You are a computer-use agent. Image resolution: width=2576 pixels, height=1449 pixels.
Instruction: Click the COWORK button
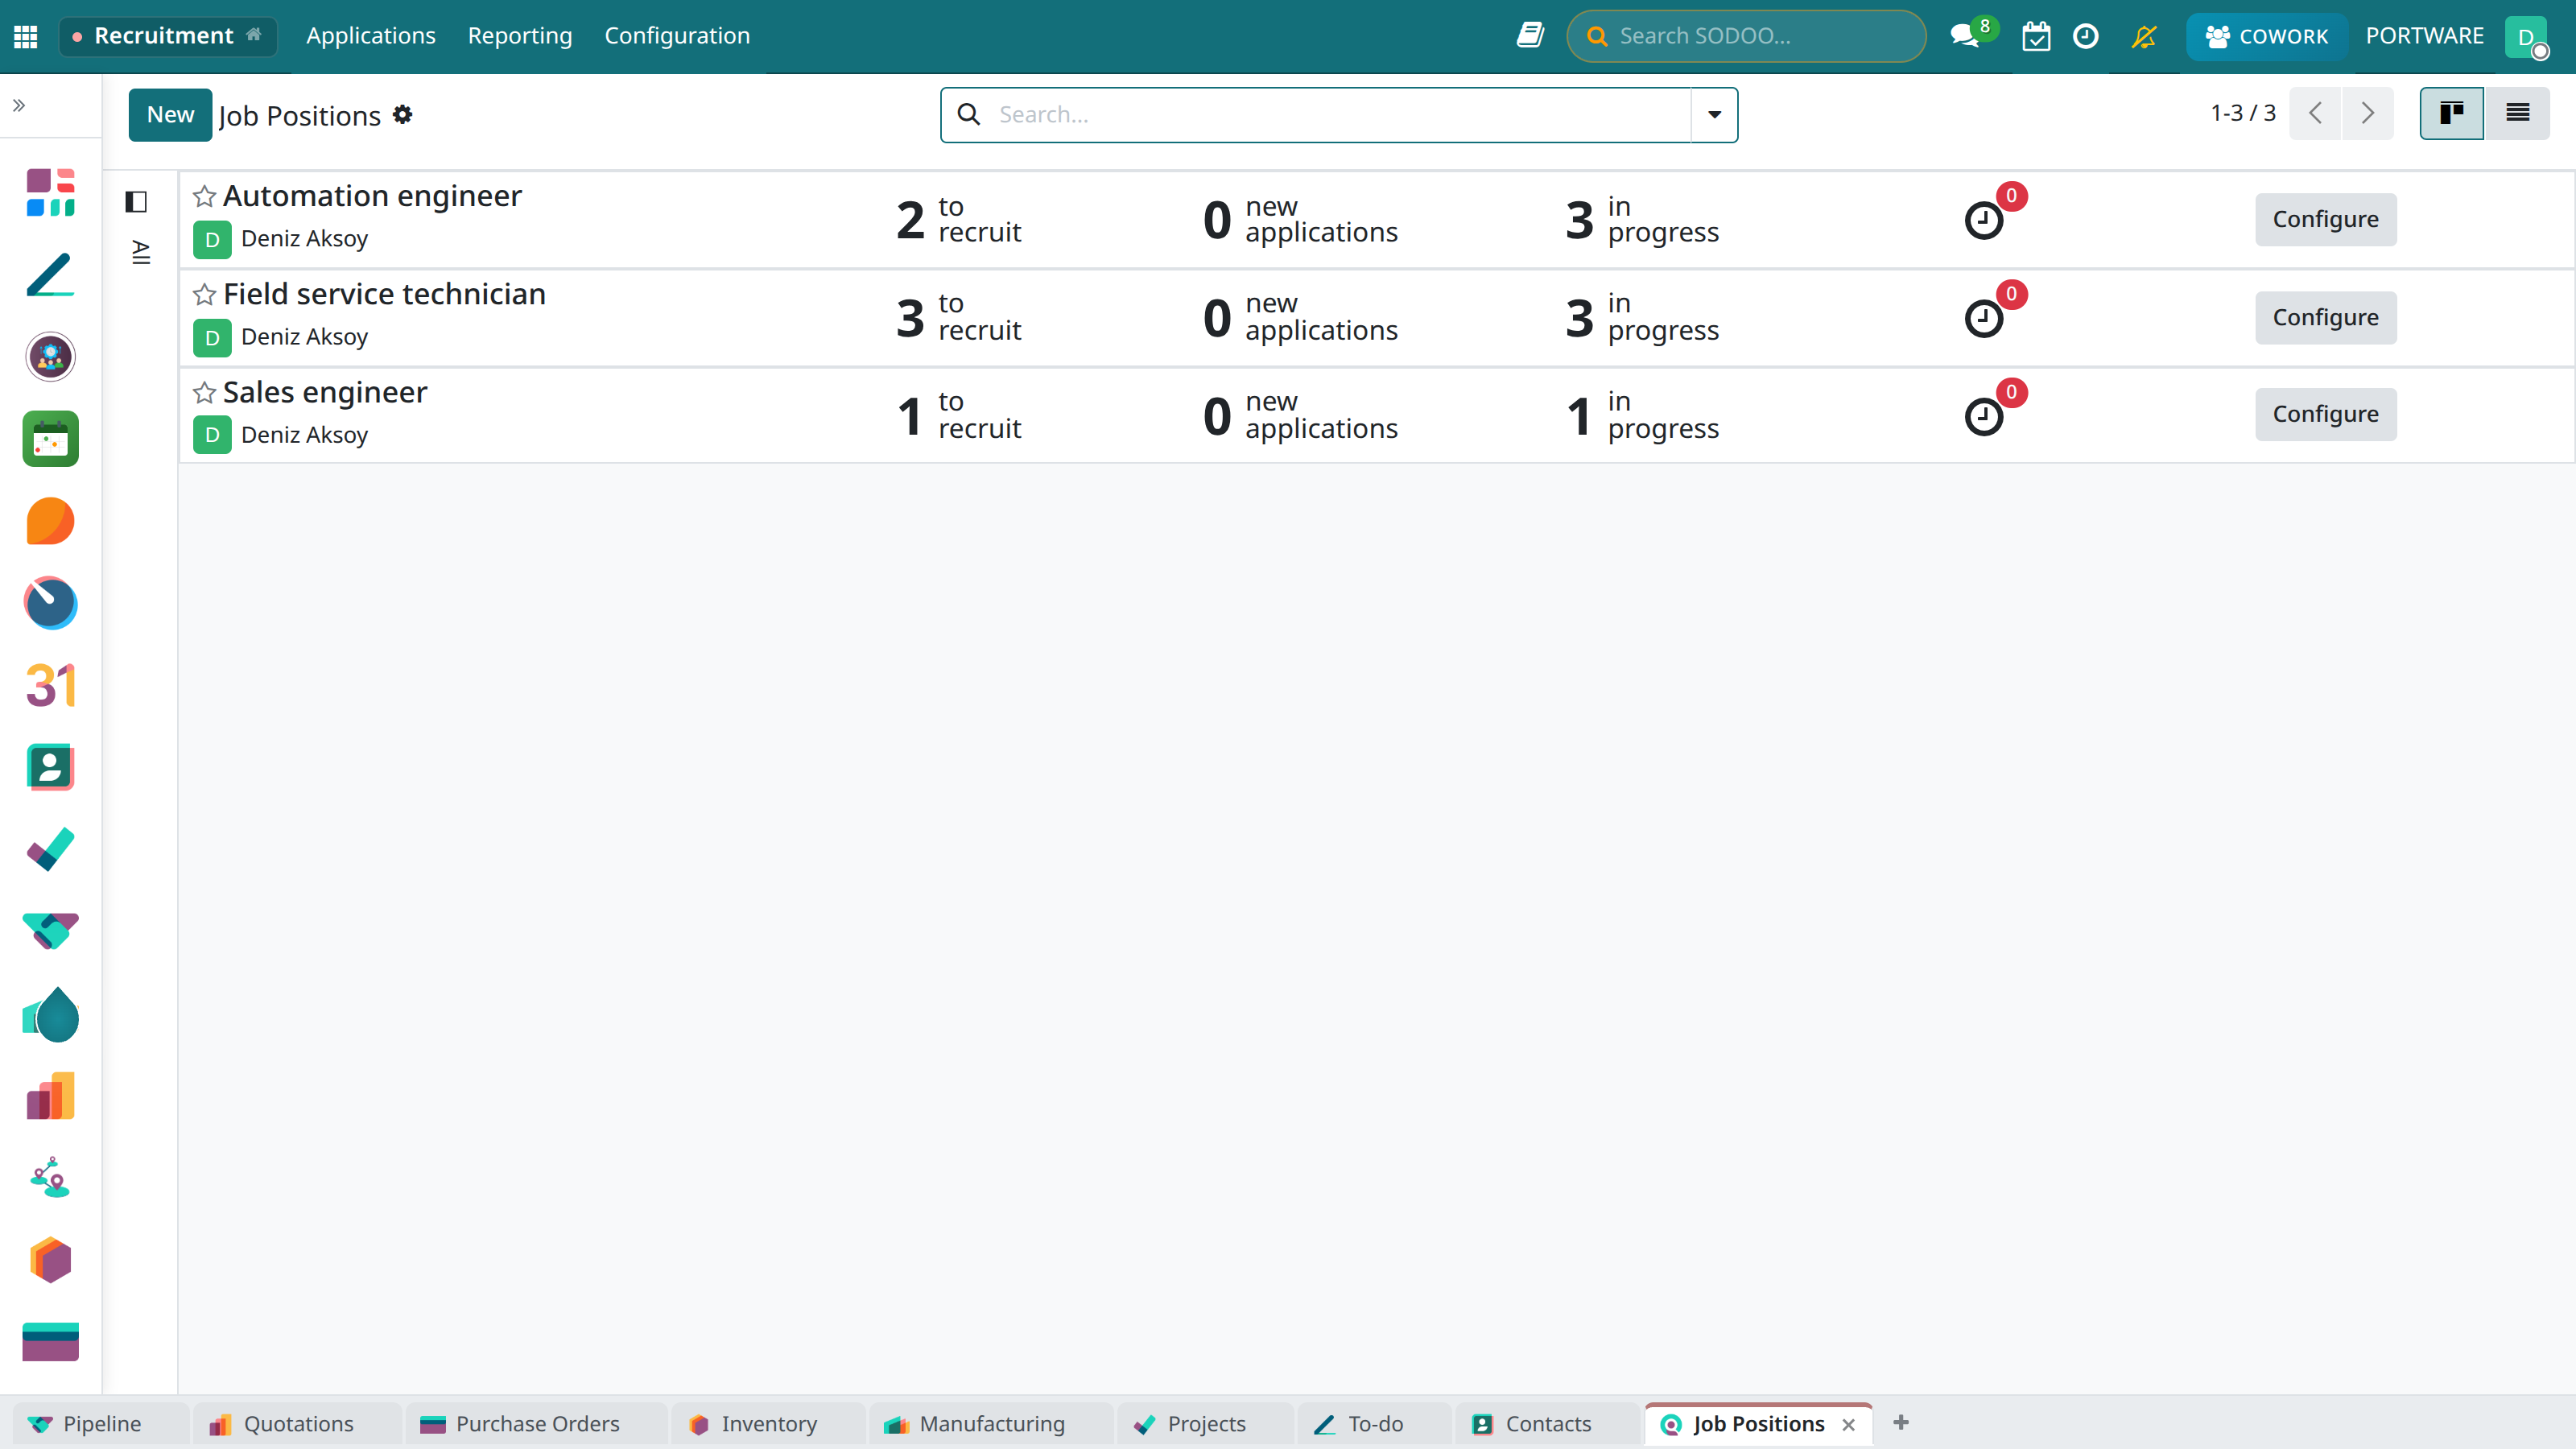(x=2266, y=37)
